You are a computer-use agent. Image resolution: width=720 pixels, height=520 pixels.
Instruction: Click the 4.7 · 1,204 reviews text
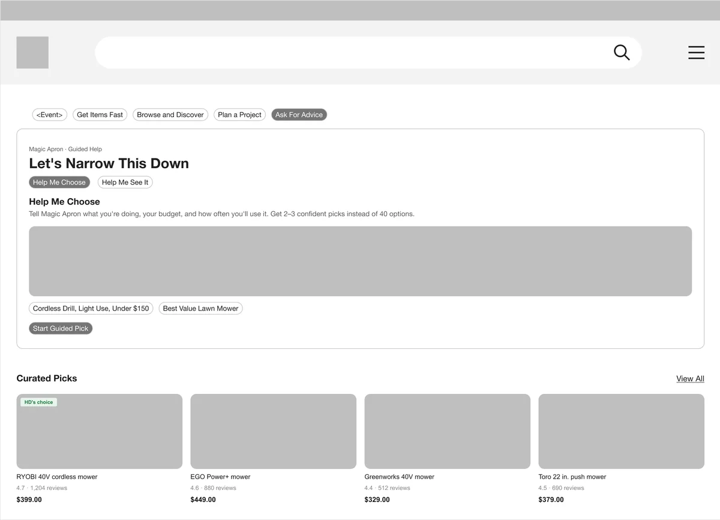(42, 488)
